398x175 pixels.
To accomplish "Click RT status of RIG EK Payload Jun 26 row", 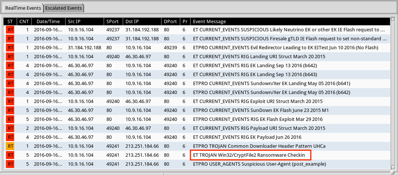I will click(10, 137).
